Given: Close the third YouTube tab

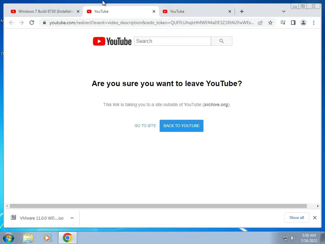Looking at the screenshot, I should point(230,11).
